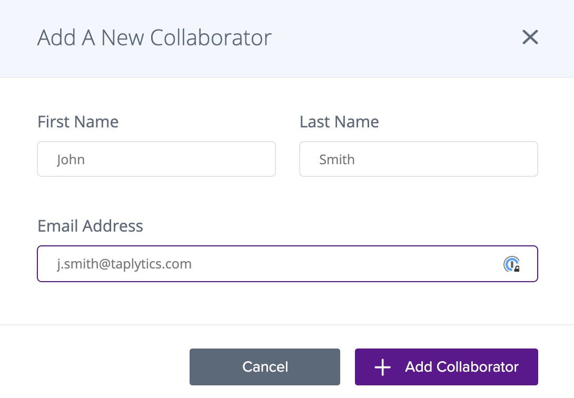Click the 'Add A New Collaborator' title
The height and width of the screenshot is (398, 574).
pyautogui.click(x=154, y=38)
